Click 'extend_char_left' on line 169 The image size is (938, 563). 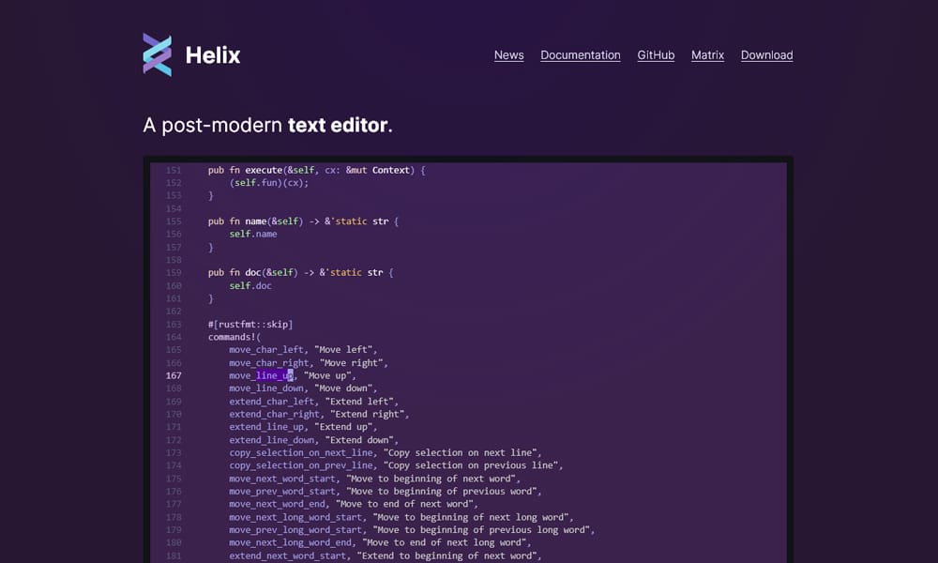[272, 402]
